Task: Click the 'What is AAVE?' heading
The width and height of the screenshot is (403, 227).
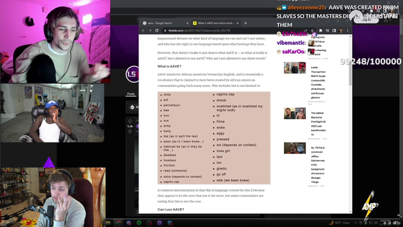Action: (169, 66)
